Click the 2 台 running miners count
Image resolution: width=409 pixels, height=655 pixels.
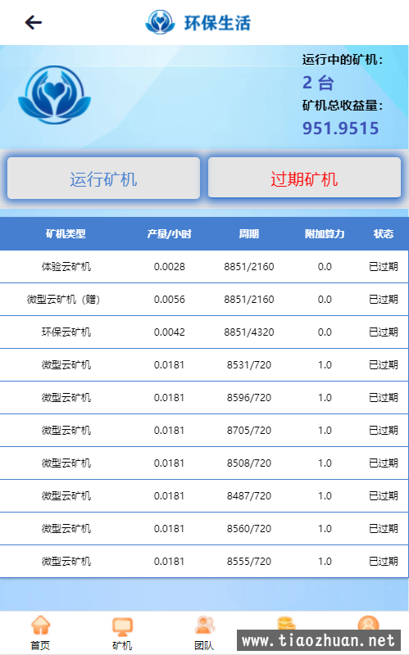318,83
